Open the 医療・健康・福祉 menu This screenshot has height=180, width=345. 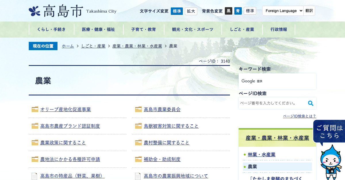pos(99,30)
